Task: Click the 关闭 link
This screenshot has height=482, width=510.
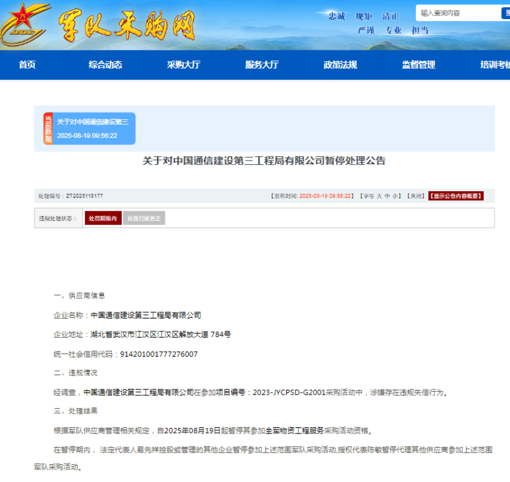Action: click(416, 196)
